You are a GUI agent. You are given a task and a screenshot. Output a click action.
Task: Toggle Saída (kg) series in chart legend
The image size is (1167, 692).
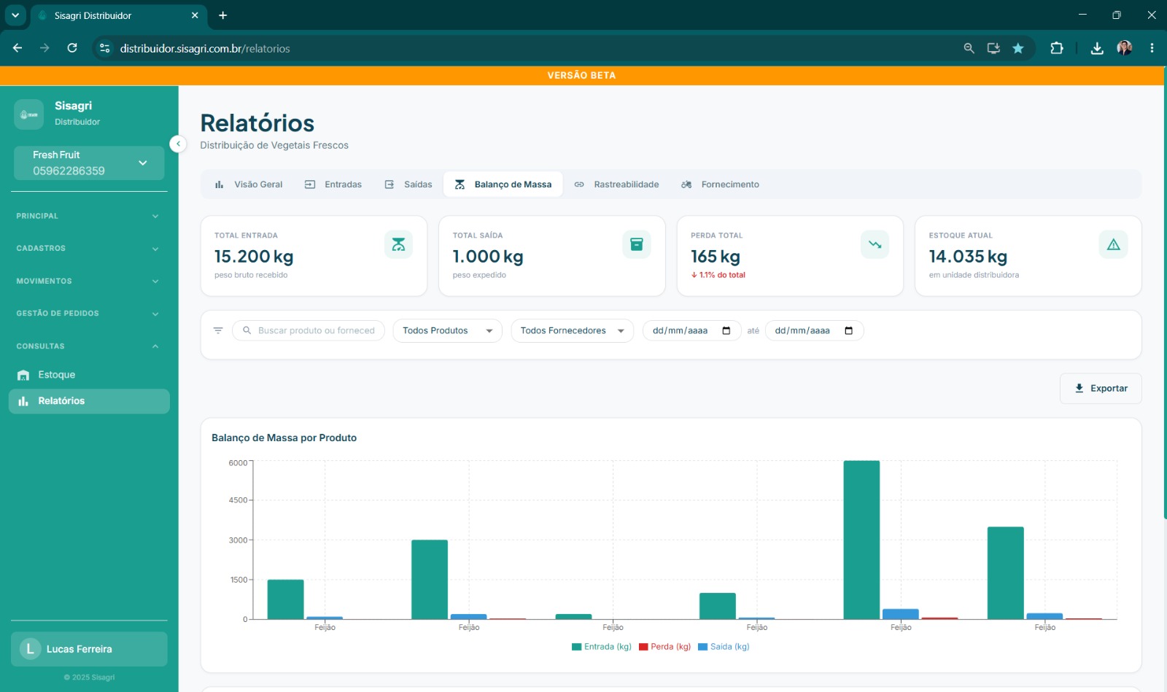(724, 647)
